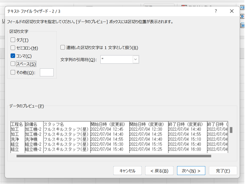Click the データのプレビュー(P) label

[26, 106]
